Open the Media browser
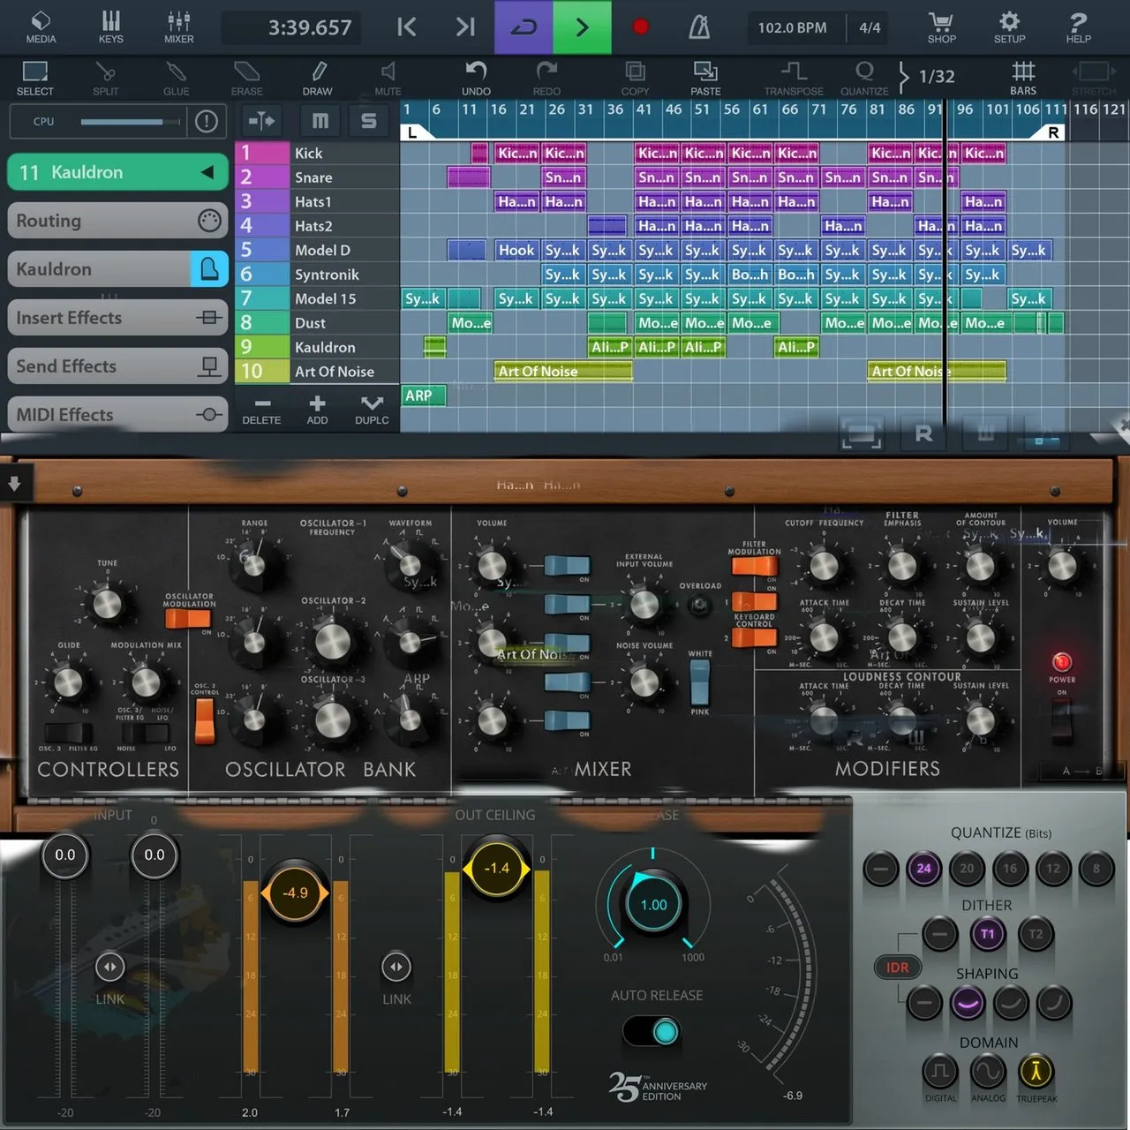The width and height of the screenshot is (1130, 1130). coord(41,26)
